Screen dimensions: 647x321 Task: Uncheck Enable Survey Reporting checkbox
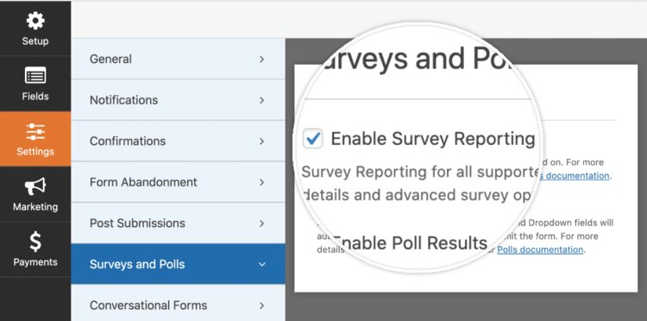[x=313, y=139]
